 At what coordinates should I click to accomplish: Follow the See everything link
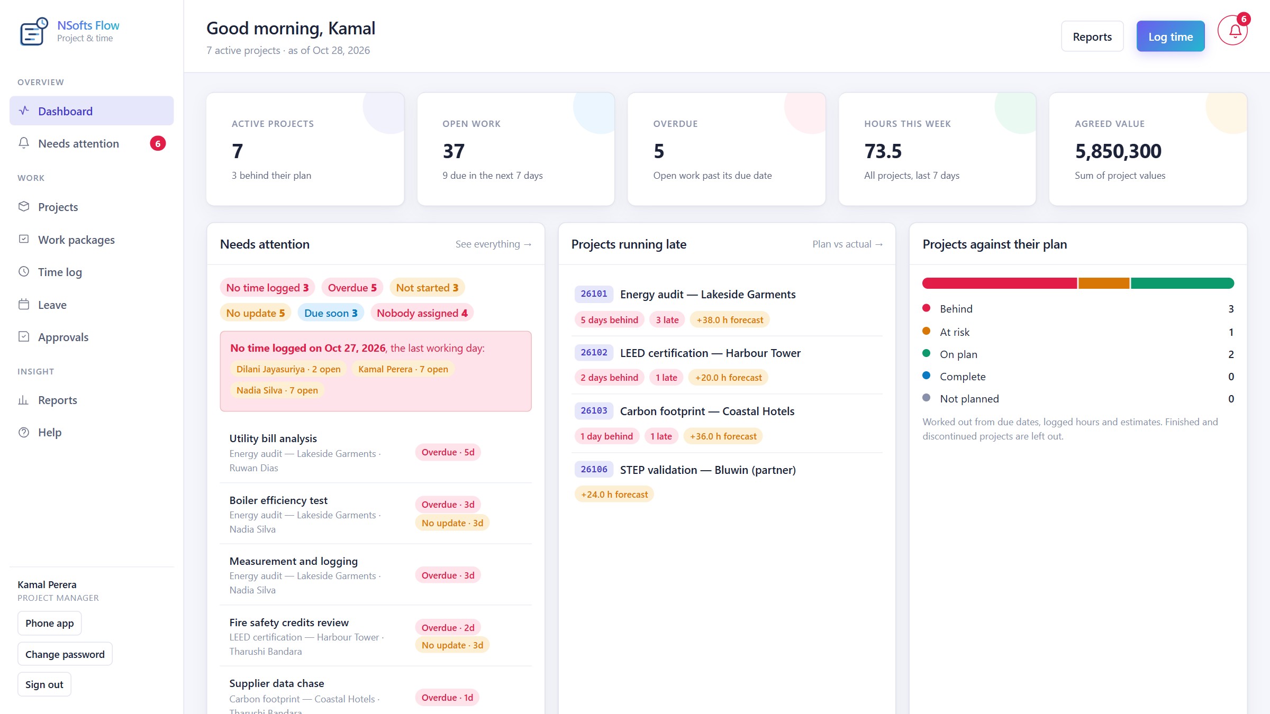point(493,244)
